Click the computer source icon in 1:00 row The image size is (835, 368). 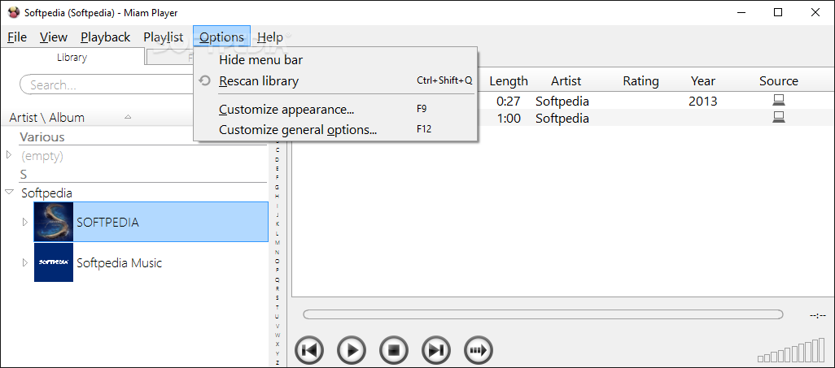[x=779, y=118]
